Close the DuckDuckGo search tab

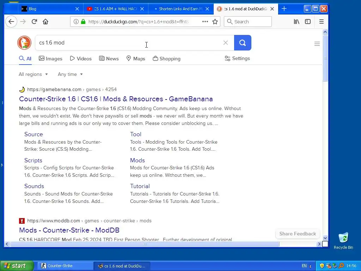(272, 9)
